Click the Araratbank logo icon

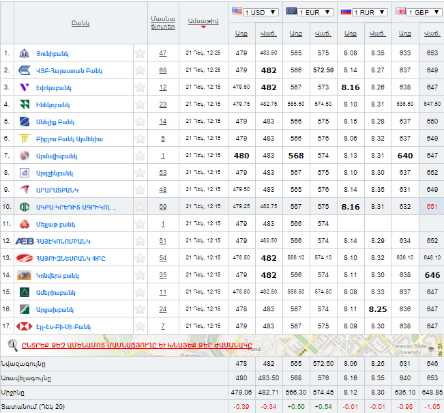[25, 190]
